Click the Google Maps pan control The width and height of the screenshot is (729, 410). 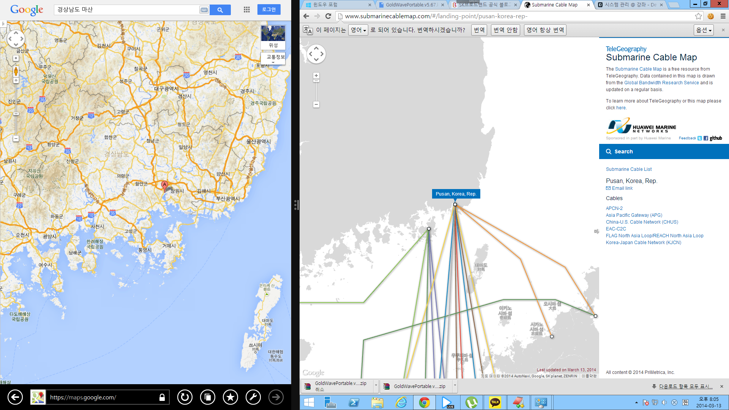pyautogui.click(x=16, y=38)
